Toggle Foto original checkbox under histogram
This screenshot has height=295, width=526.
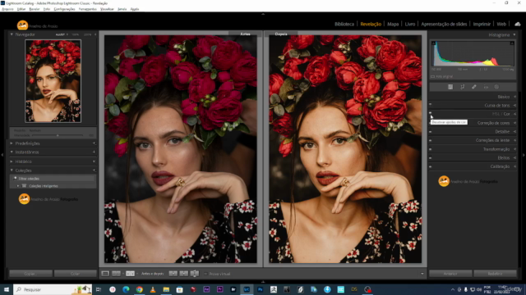433,76
